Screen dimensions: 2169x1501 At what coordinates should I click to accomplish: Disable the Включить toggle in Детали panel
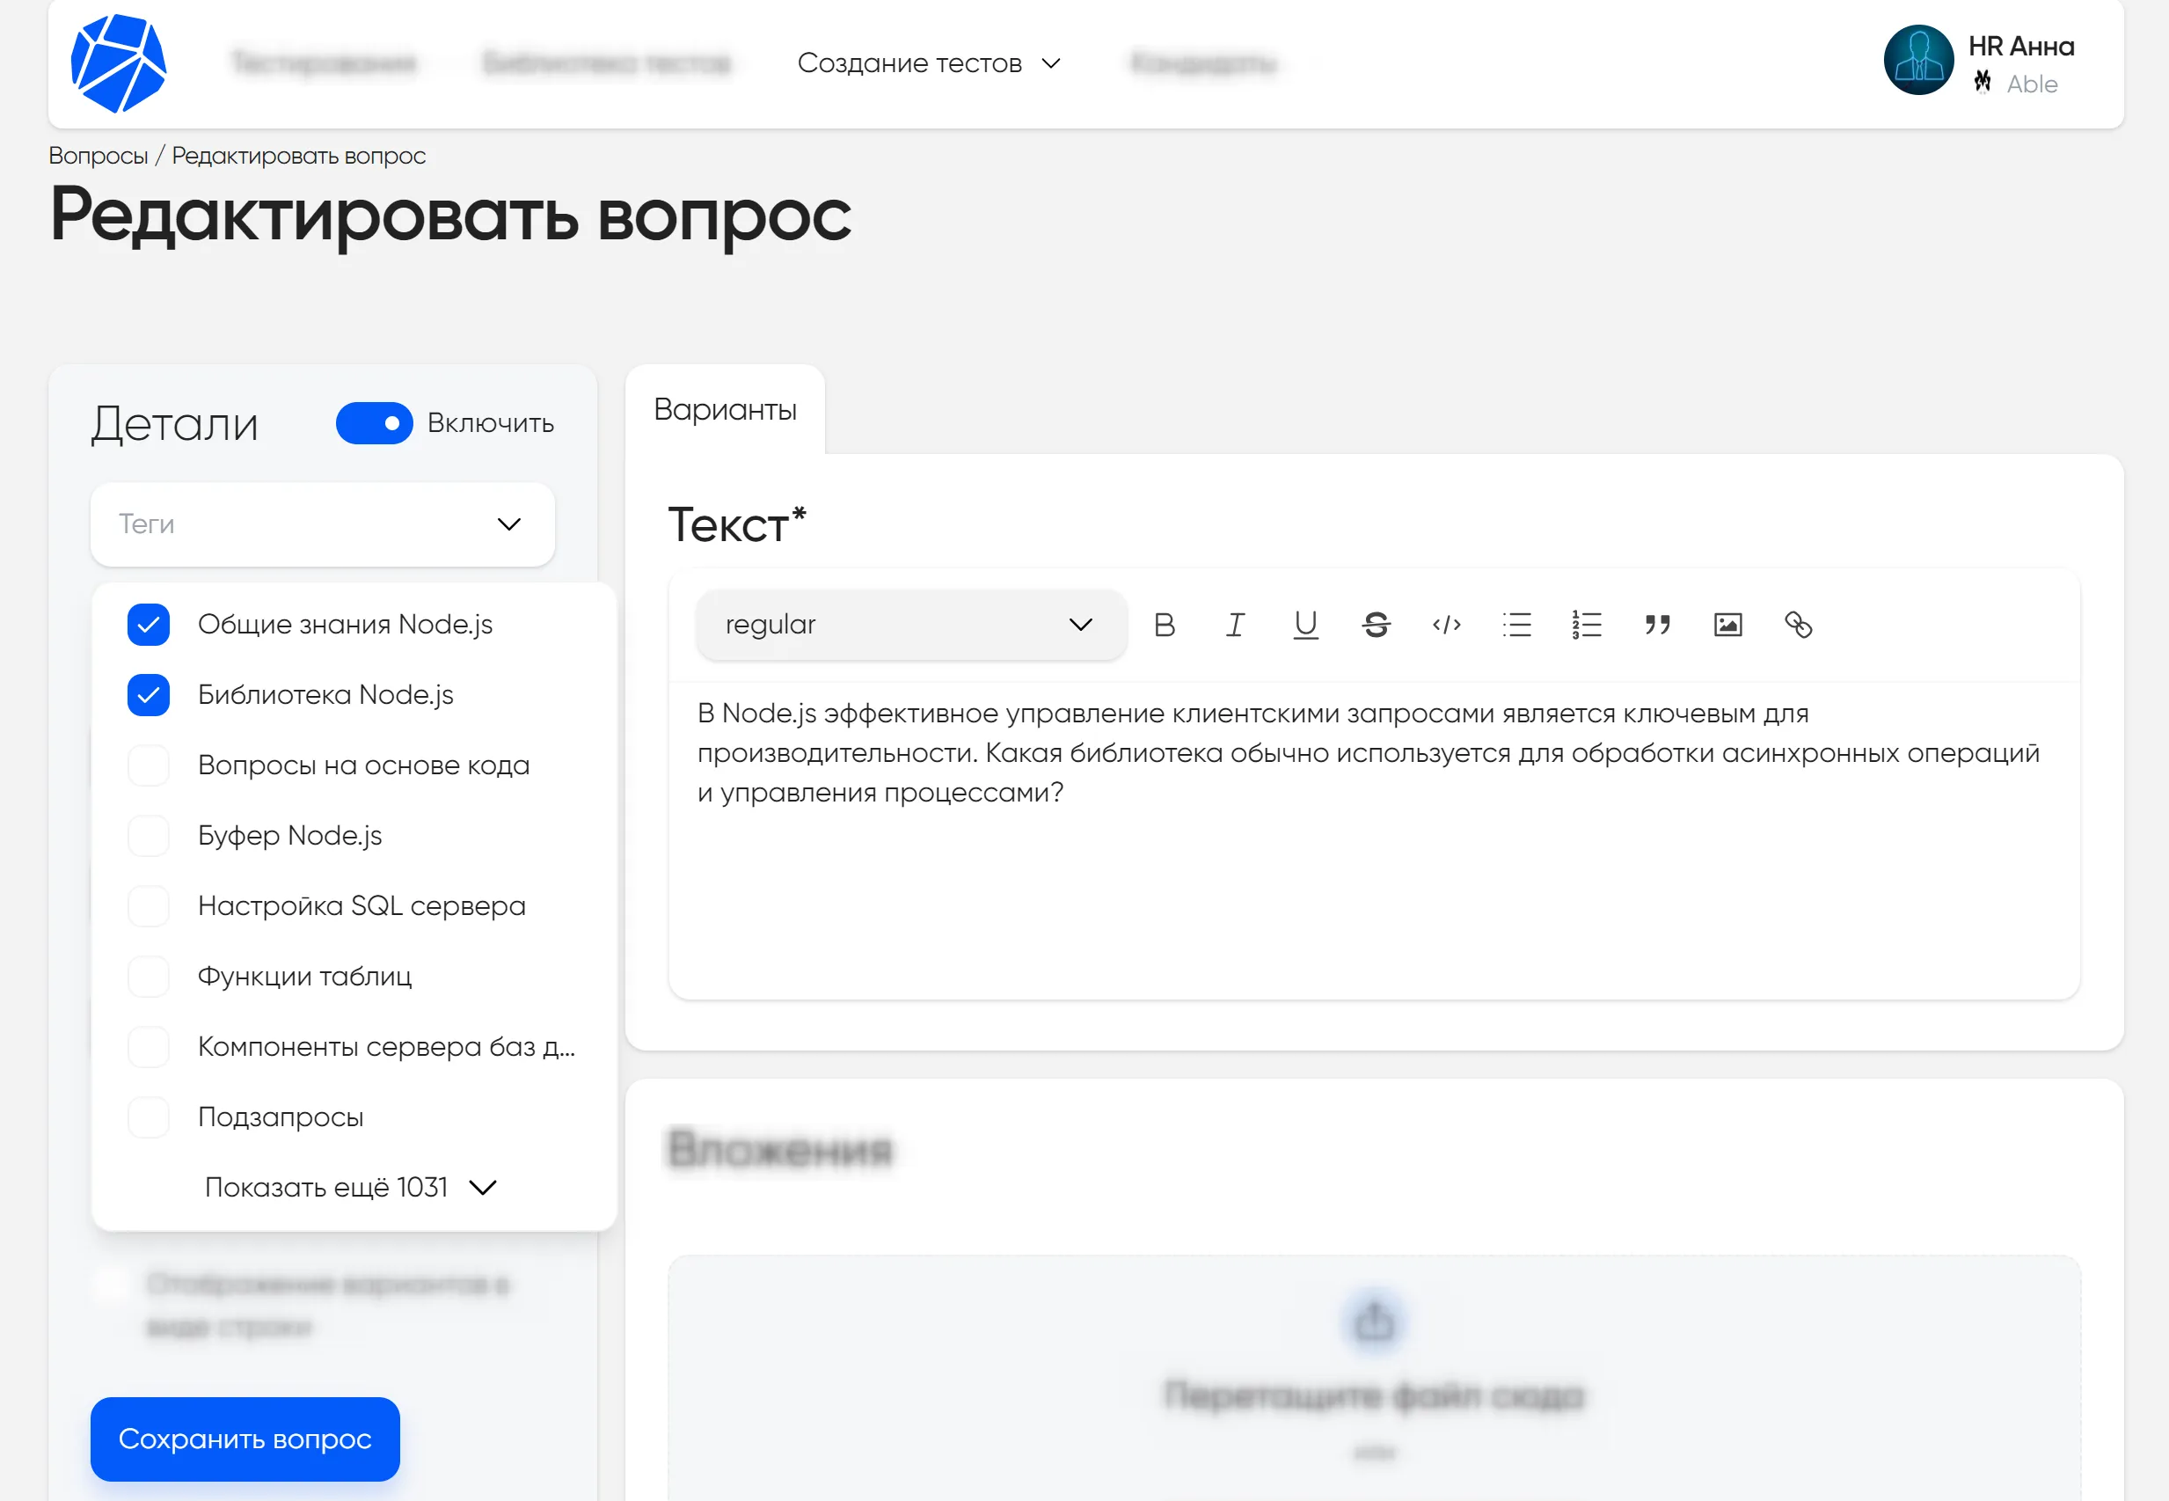pos(373,423)
